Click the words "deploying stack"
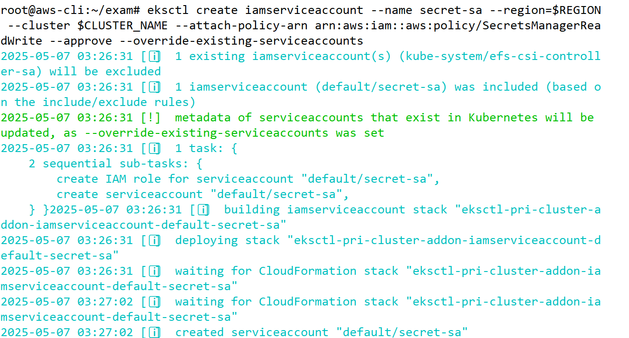629x338 pixels. (x=228, y=240)
